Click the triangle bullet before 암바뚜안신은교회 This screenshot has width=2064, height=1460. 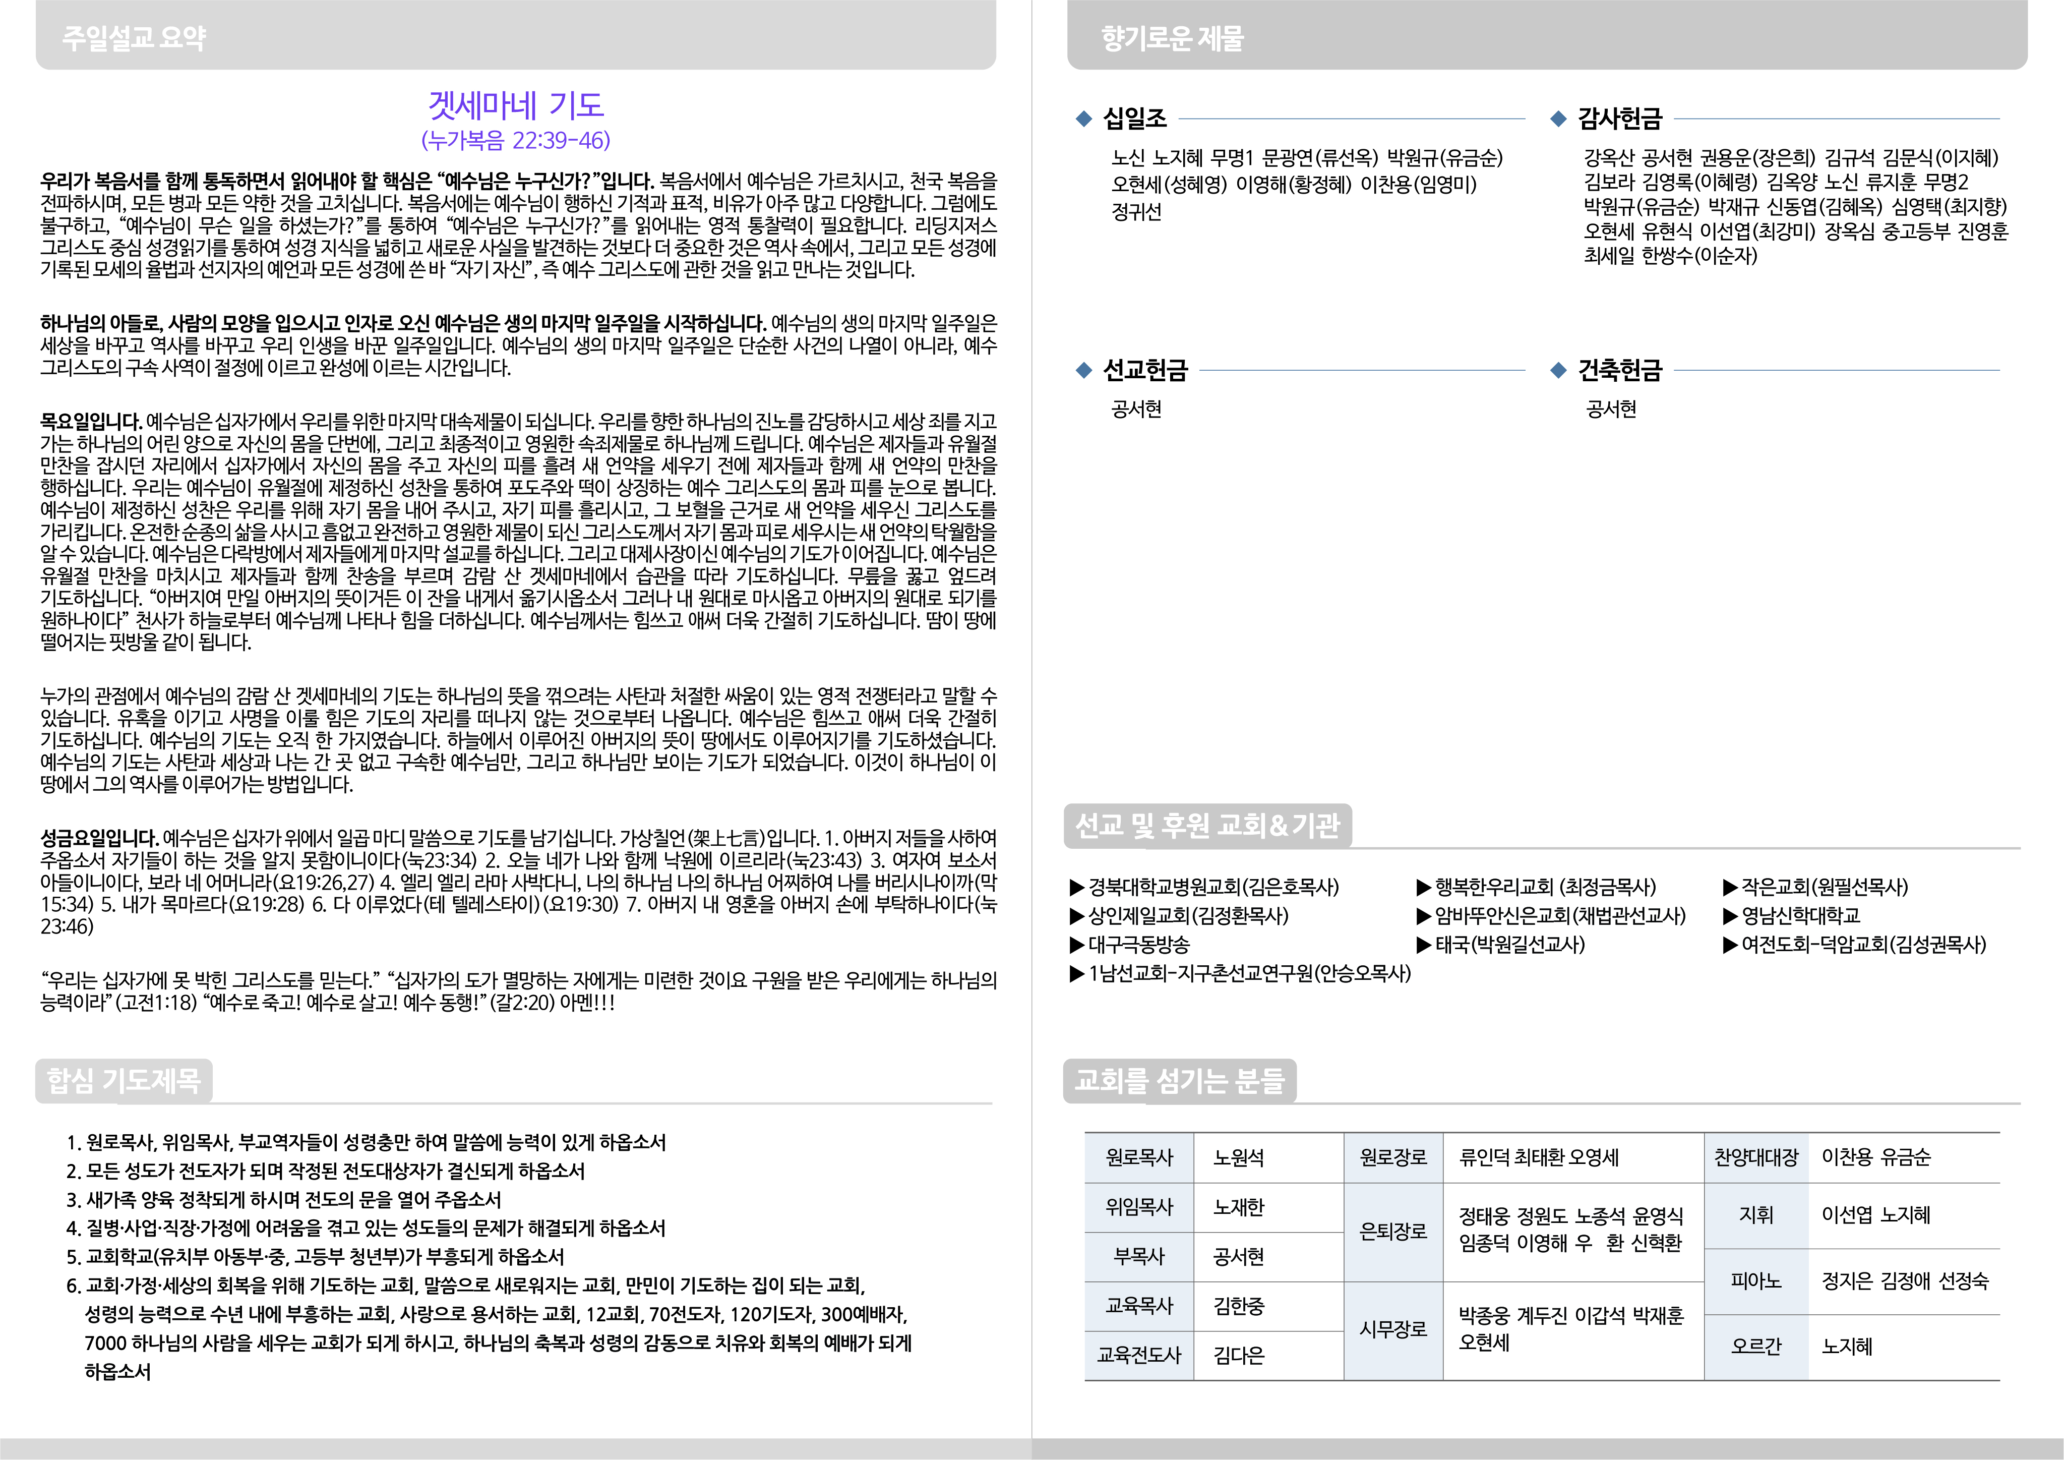[x=1424, y=917]
